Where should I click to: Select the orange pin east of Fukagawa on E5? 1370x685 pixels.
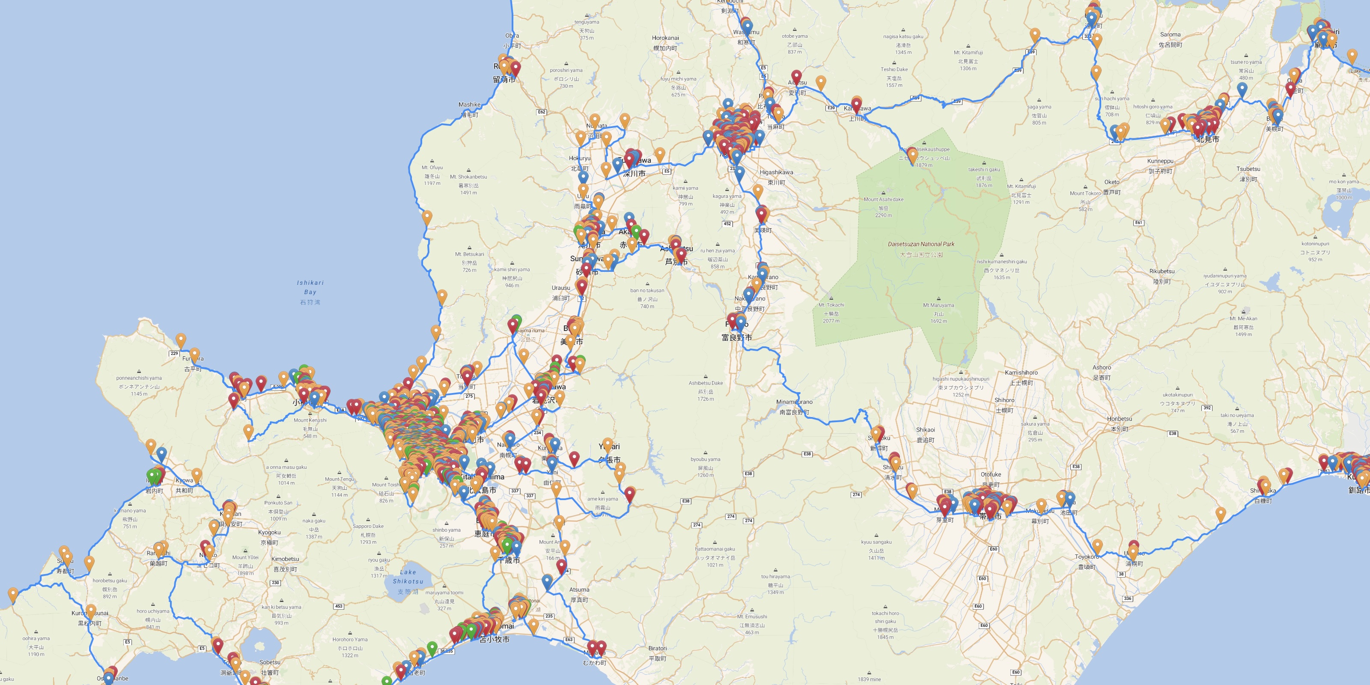point(659,155)
